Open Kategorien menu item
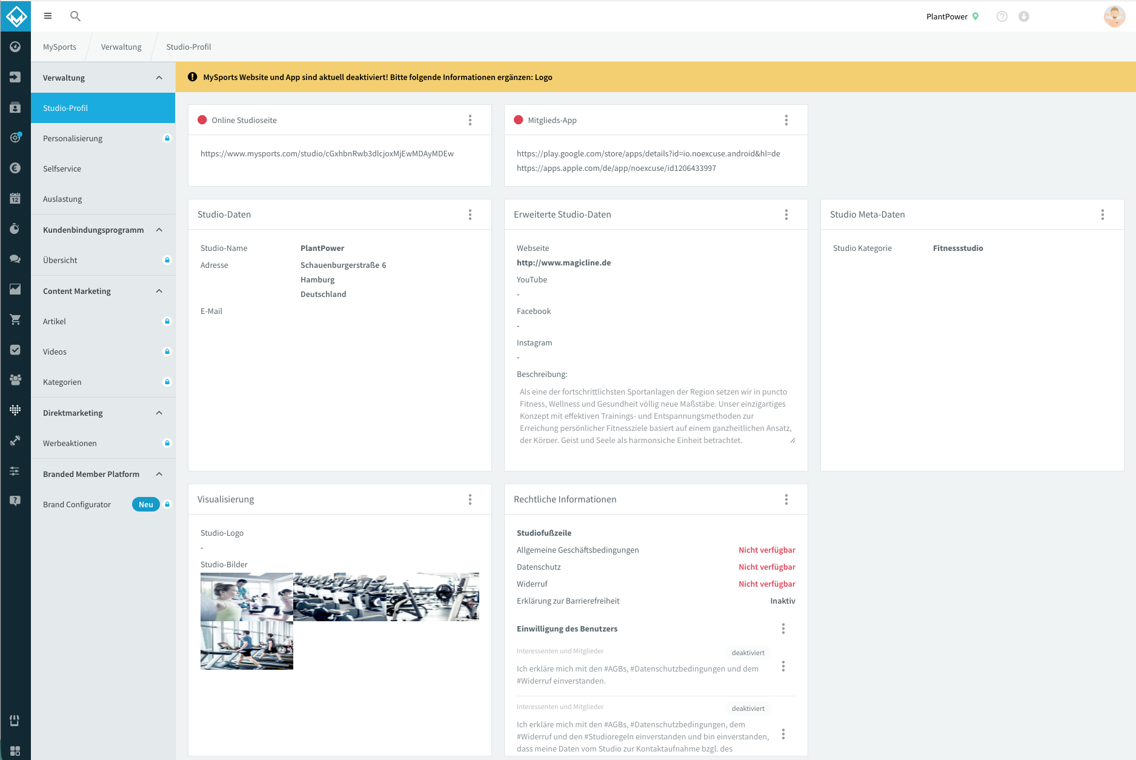The image size is (1136, 760). 103,382
